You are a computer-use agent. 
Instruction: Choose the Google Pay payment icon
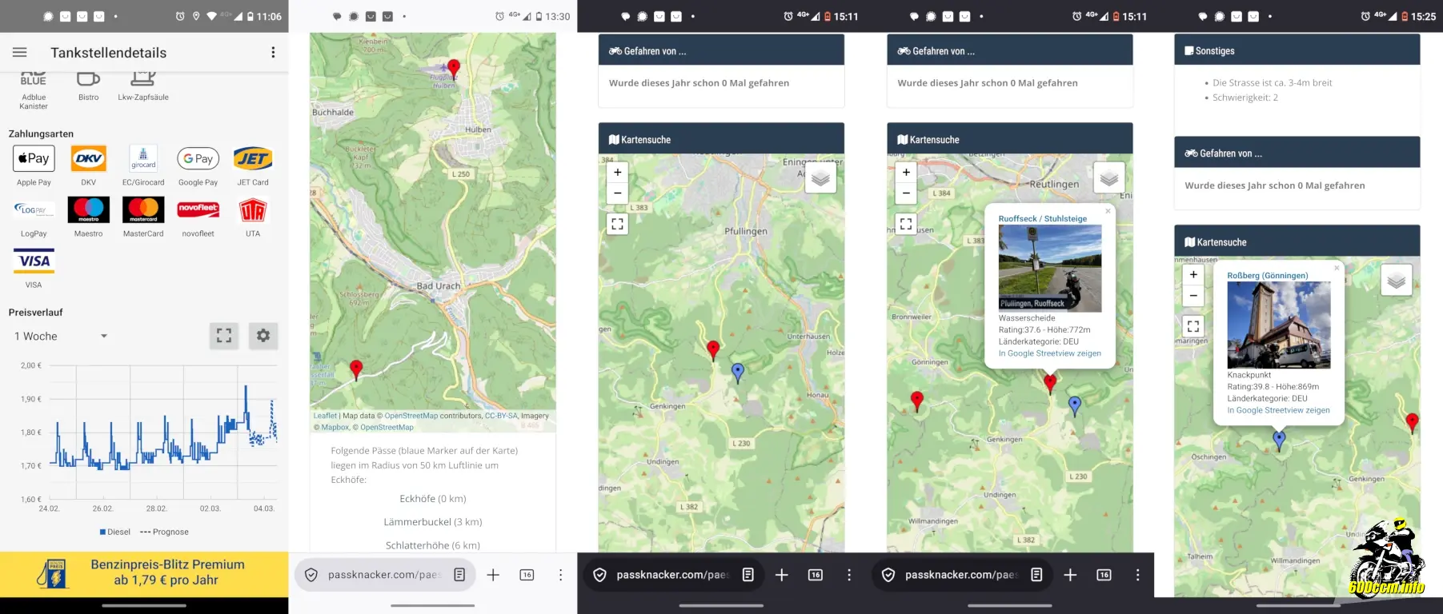(198, 158)
